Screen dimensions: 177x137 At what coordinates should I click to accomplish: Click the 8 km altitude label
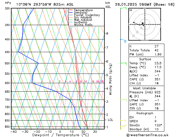[107, 34]
